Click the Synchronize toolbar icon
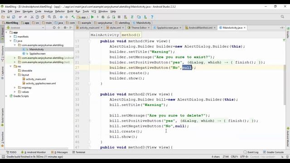Screen dimensions: 290x163 click(x=14, y=17)
